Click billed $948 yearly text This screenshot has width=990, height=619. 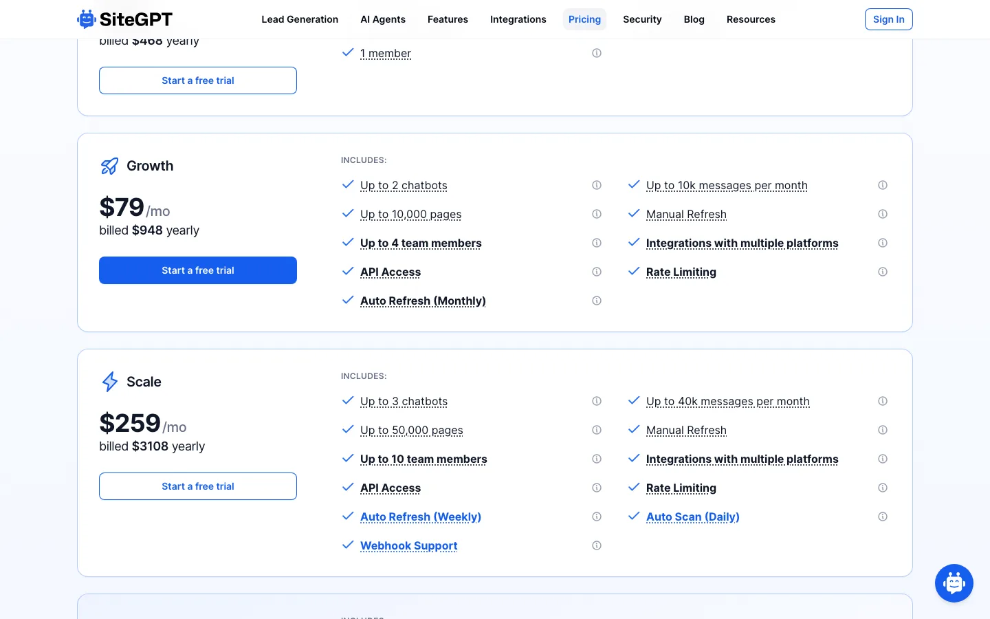149,230
